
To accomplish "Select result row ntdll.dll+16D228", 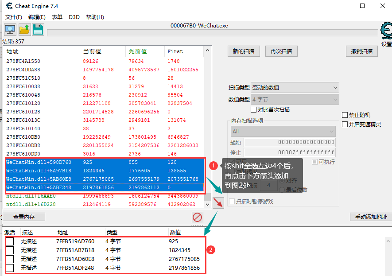I will pos(104,204).
